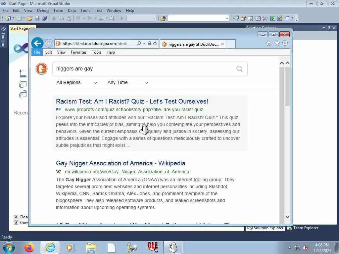Open browser File menu

pos(37,52)
